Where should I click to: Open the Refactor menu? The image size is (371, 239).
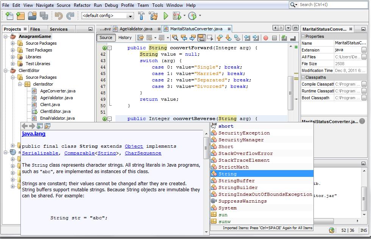tap(82, 5)
